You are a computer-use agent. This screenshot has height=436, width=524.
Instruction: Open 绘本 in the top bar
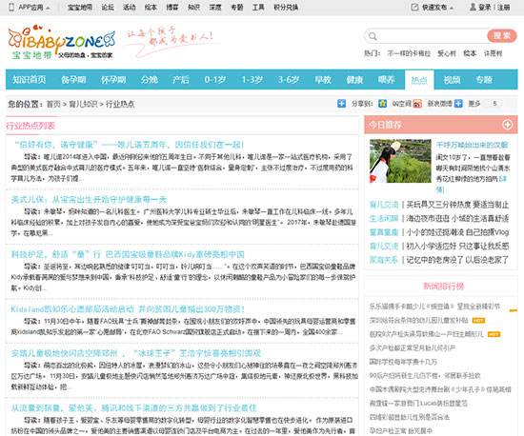click(151, 8)
